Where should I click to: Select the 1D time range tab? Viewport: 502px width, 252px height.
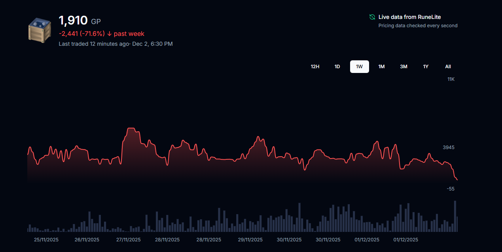(337, 67)
